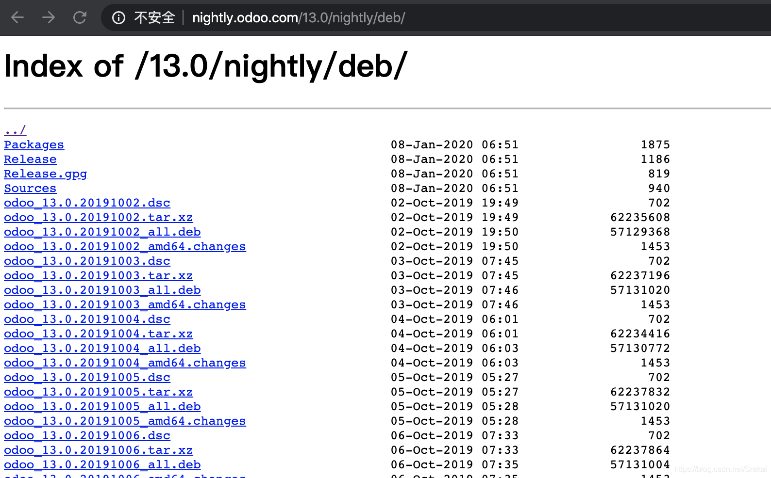
Task: Download odoo_13.0.20191005.dsc
Action: [x=87, y=377]
